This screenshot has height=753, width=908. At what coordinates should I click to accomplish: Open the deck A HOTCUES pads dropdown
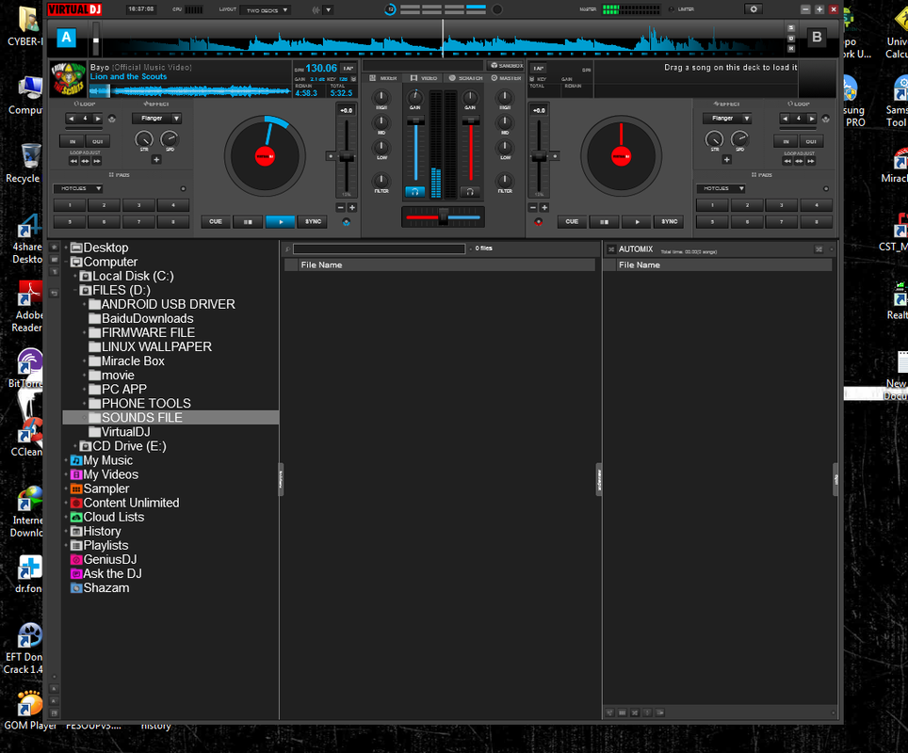[78, 188]
